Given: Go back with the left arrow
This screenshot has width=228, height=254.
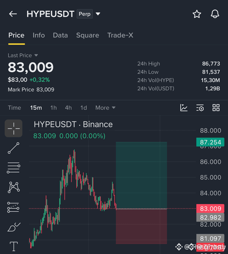Looking at the screenshot, I should (13, 14).
